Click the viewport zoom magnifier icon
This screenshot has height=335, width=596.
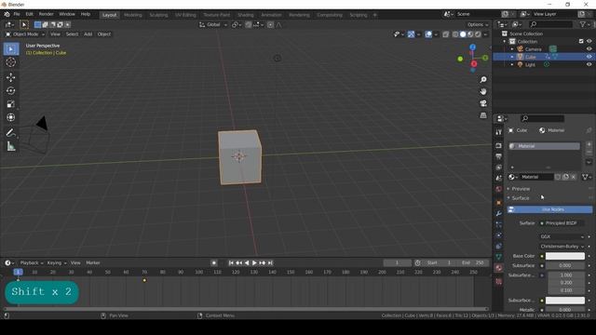(x=483, y=80)
